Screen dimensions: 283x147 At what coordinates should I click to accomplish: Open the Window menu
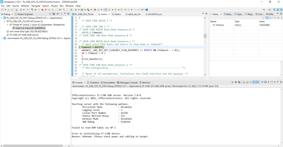(x=69, y=6)
